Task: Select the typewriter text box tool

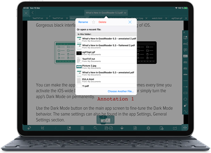Action: [185, 44]
